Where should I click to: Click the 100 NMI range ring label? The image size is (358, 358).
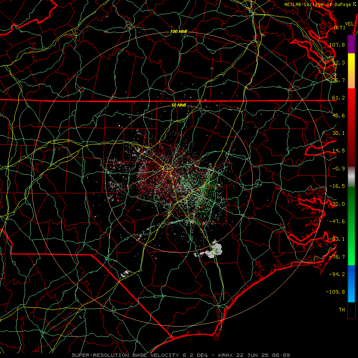[179, 31]
